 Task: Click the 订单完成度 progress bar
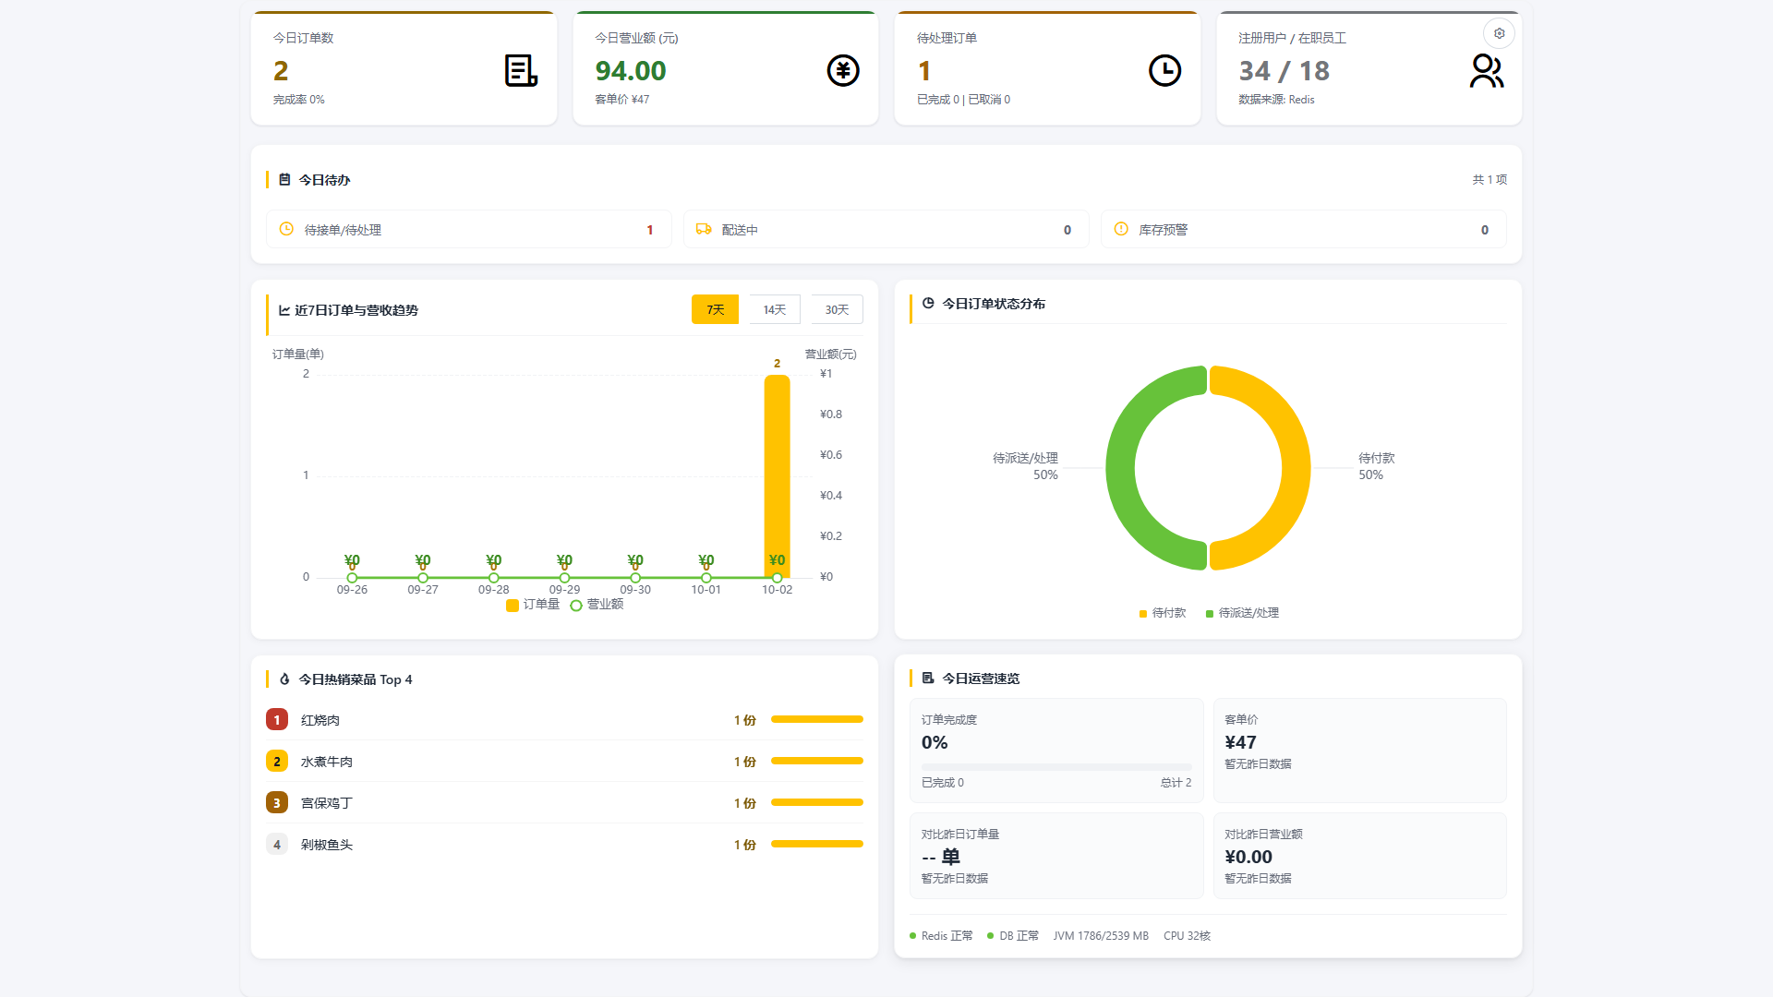click(x=1056, y=767)
